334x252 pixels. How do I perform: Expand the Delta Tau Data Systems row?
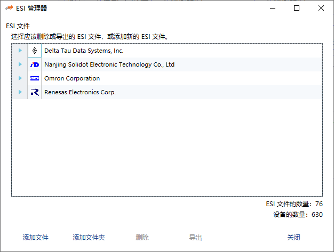click(x=20, y=51)
